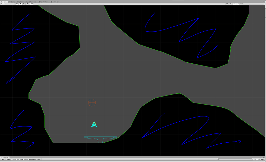Click the effects visibility icon in Scene toolbar

(27, 4)
